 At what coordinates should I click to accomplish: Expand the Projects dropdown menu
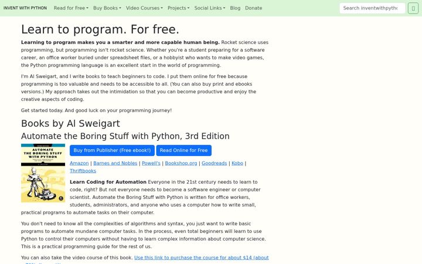(178, 8)
